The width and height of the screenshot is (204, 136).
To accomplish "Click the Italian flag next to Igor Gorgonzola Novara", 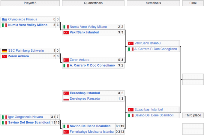I will [4, 117].
